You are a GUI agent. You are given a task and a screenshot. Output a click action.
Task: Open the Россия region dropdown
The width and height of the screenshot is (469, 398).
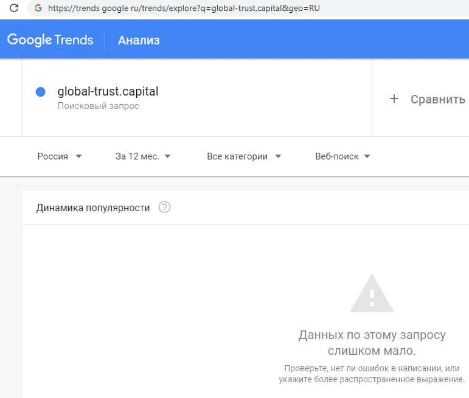(60, 156)
